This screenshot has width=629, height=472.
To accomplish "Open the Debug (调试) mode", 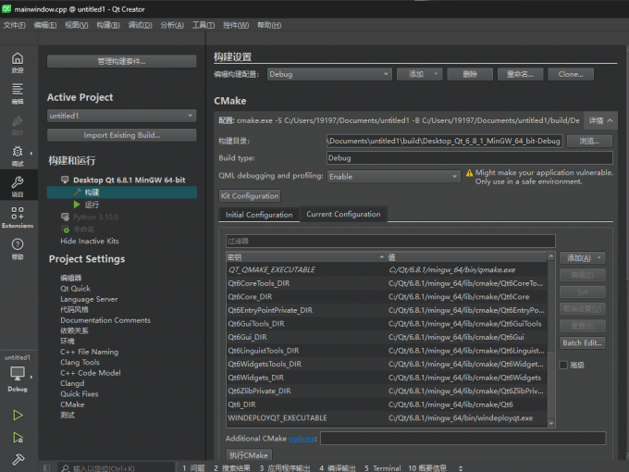I will [18, 155].
